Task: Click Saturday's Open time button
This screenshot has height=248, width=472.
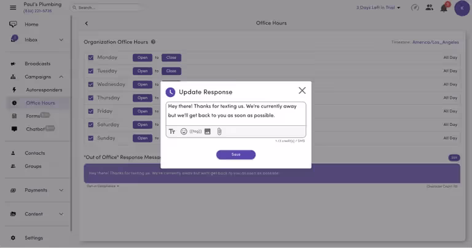Action: tap(143, 125)
